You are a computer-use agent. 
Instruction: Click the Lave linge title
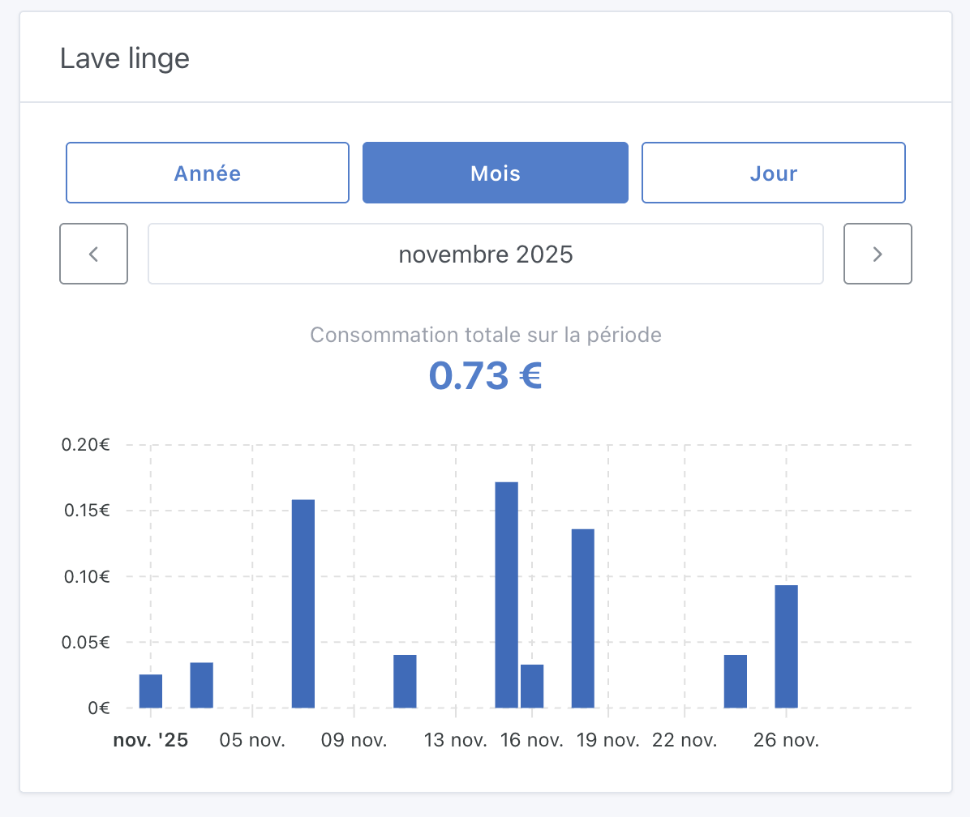[125, 58]
